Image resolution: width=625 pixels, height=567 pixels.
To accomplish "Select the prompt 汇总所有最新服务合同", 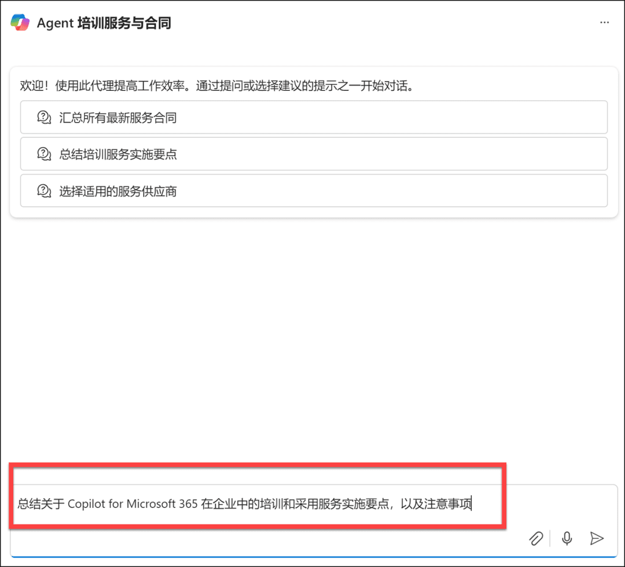I will (x=314, y=117).
